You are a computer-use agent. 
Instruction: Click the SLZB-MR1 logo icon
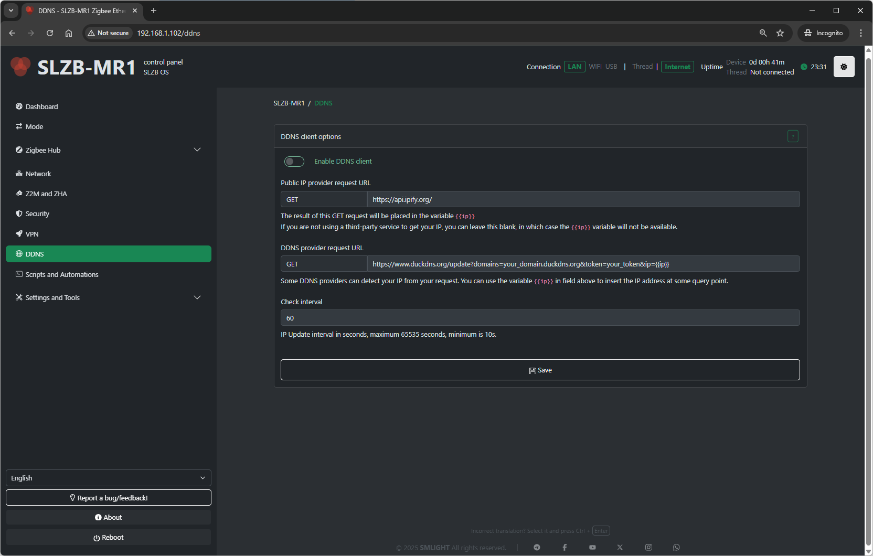[21, 67]
